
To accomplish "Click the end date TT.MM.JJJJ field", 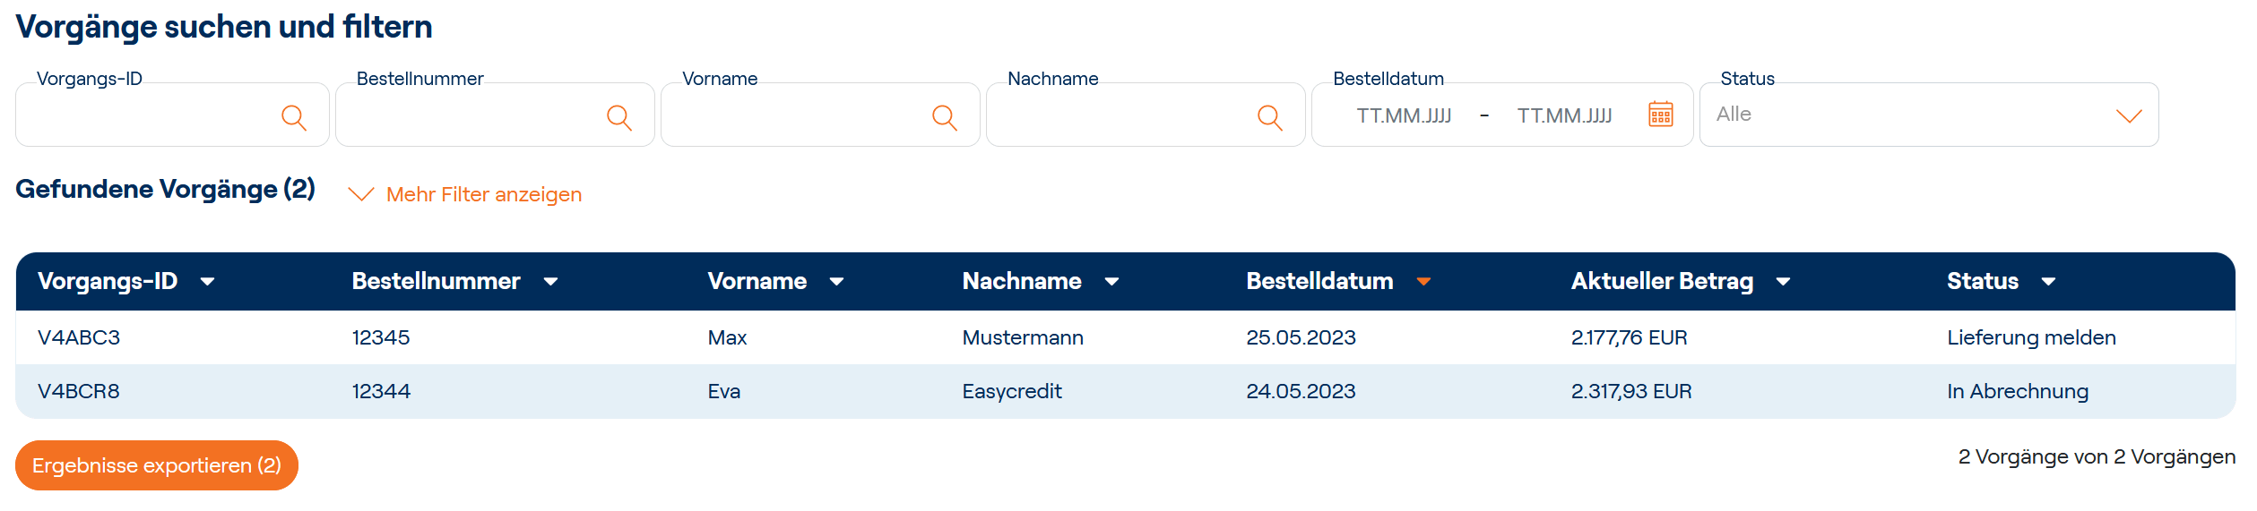I will pyautogui.click(x=1564, y=115).
